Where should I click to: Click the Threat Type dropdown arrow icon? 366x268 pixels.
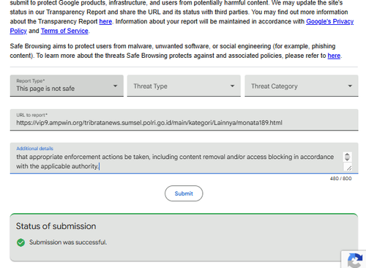[232, 86]
